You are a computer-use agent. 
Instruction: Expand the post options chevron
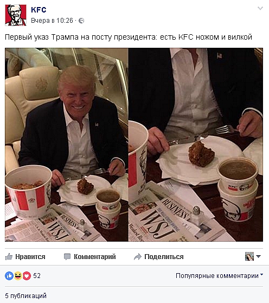click(x=260, y=8)
